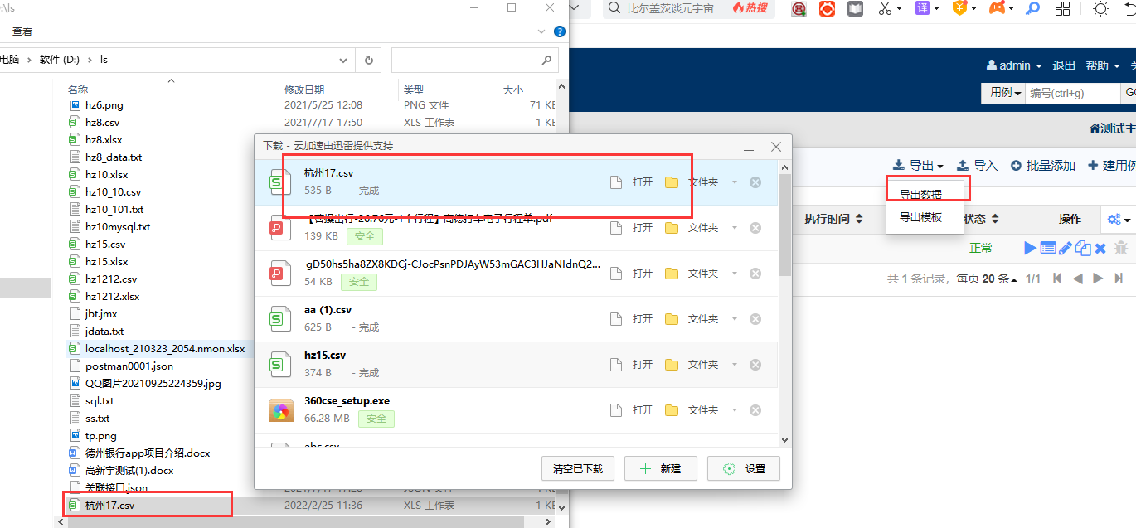Run the test case with the play icon

(1030, 248)
